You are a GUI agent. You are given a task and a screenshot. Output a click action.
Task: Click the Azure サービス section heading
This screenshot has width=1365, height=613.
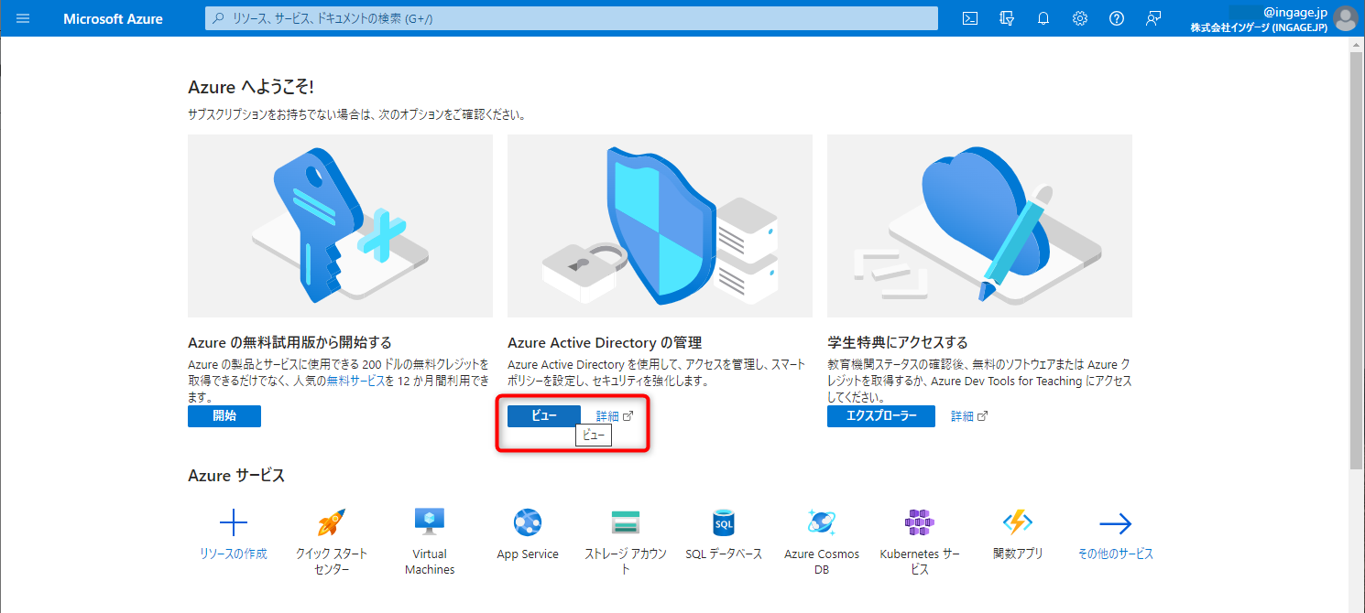pos(236,476)
